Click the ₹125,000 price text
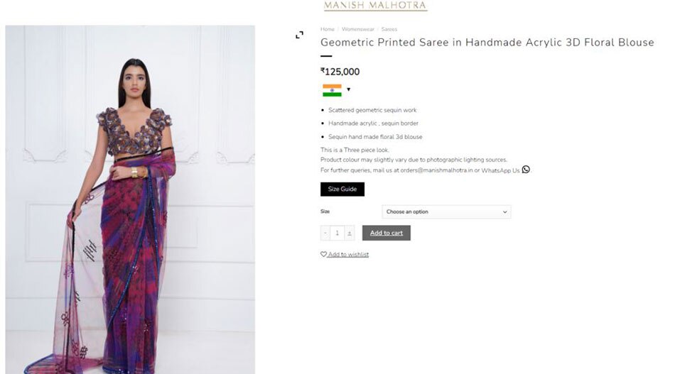675x374 pixels. pos(340,72)
